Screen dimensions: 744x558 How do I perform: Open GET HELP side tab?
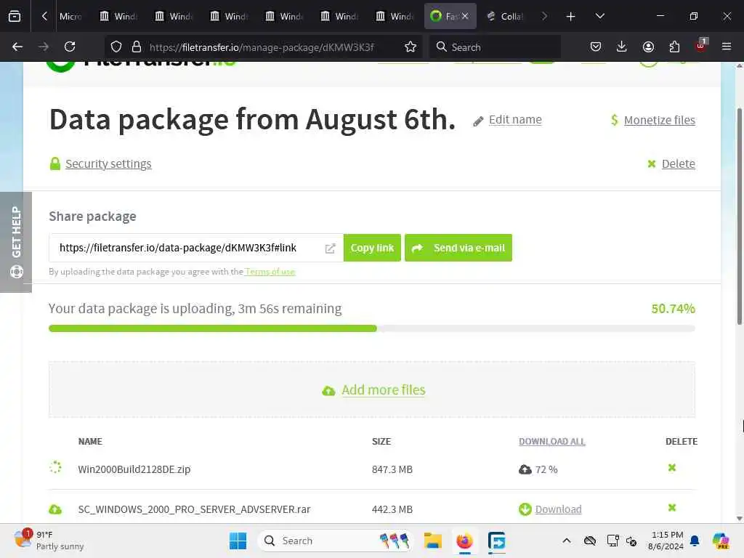coord(16,242)
